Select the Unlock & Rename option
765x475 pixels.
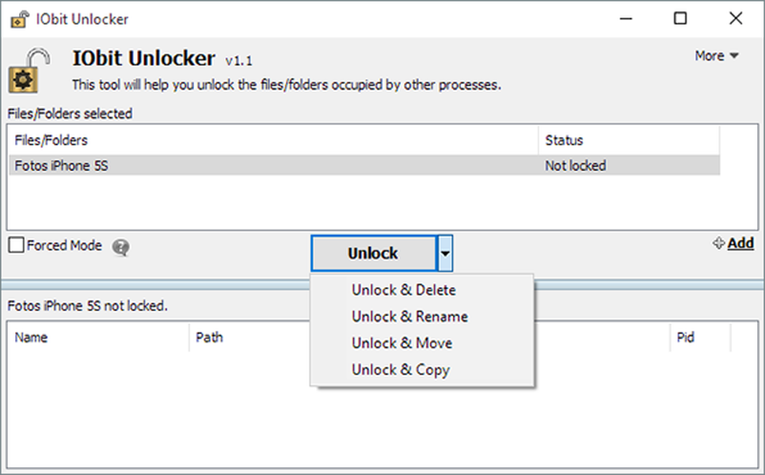coord(409,317)
